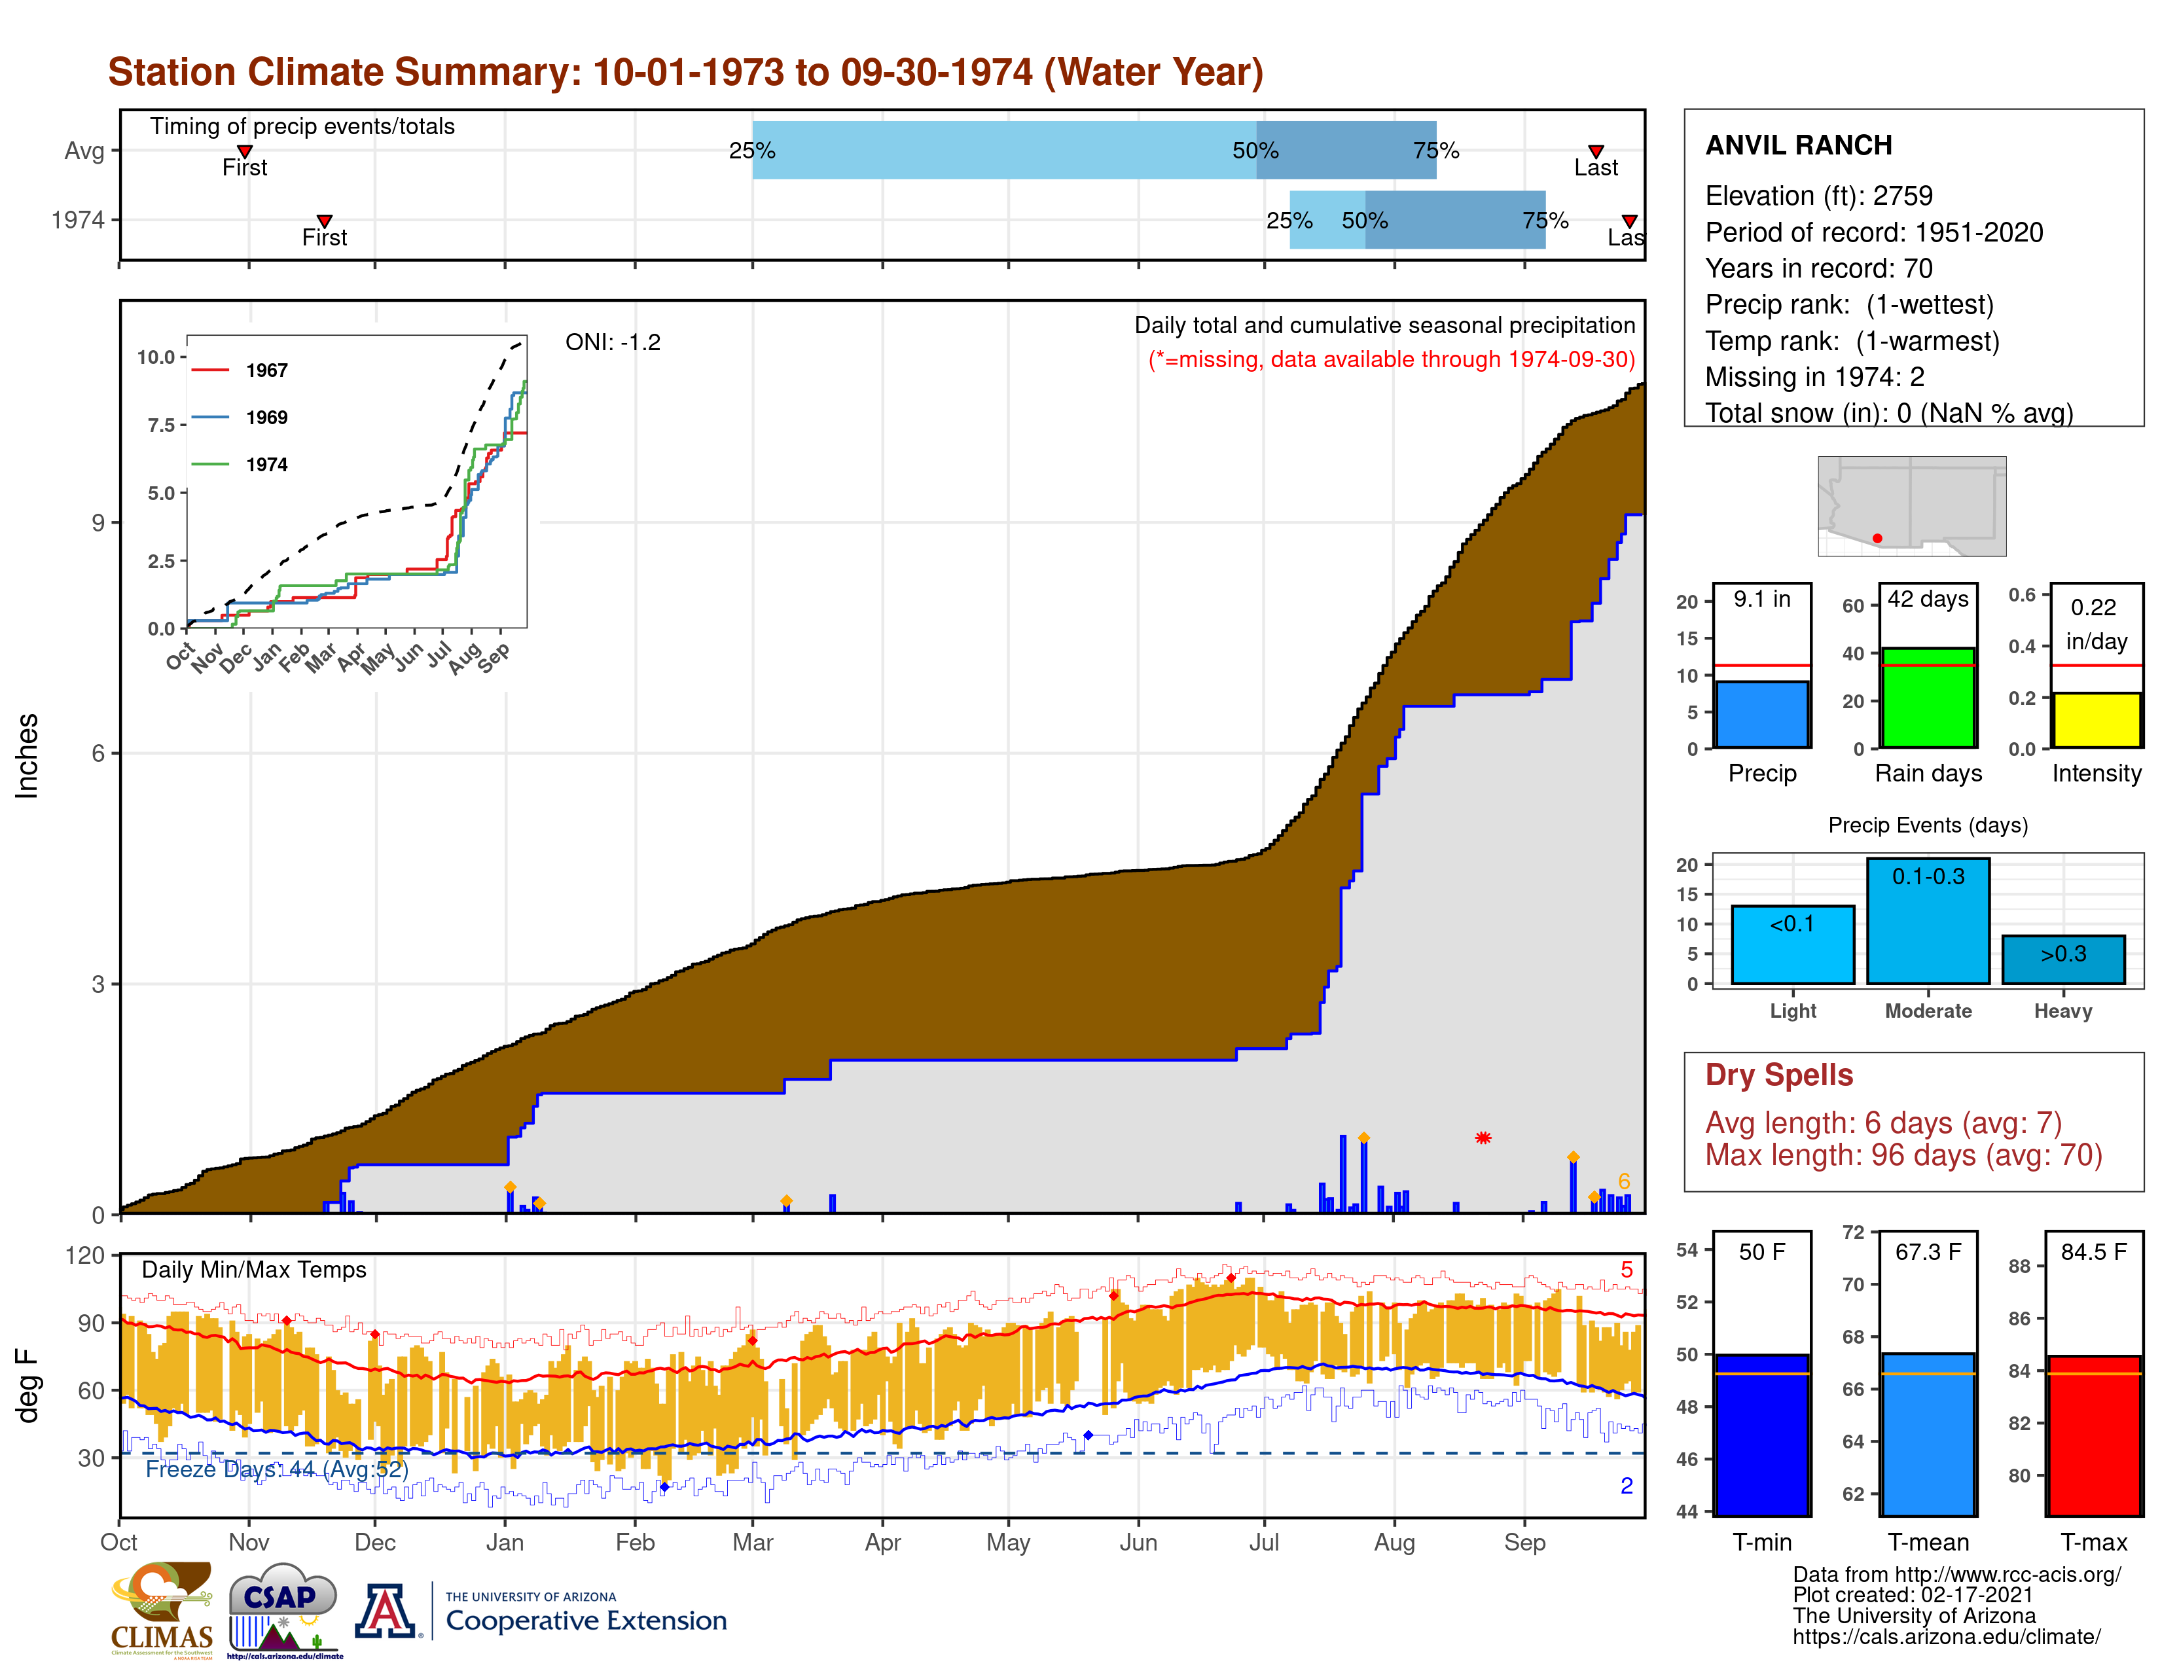Click the Timing of precip events/totals label
The height and width of the screenshot is (1669, 2160).
coord(302,126)
